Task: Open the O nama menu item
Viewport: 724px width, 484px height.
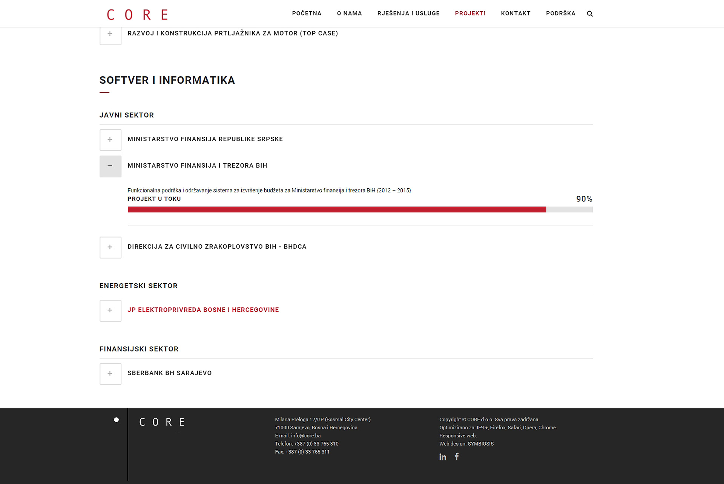Action: point(349,14)
